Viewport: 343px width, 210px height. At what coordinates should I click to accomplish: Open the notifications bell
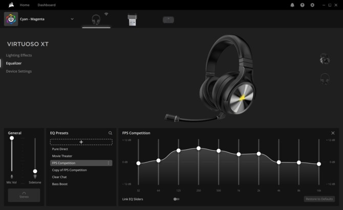pos(292,5)
